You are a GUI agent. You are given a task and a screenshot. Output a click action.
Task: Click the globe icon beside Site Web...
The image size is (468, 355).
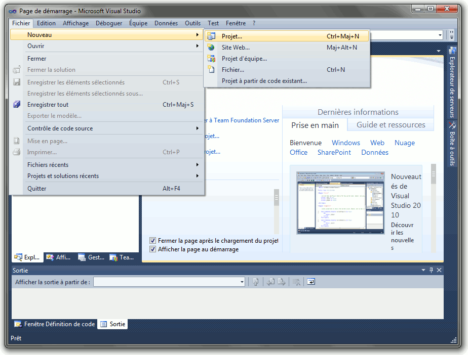tap(211, 48)
